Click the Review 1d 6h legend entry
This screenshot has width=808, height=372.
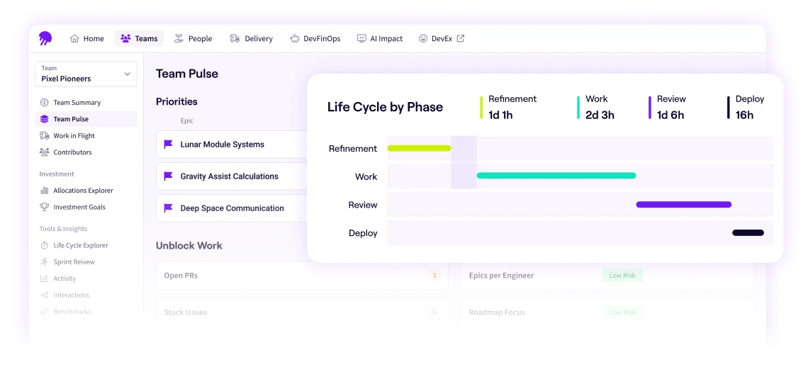(x=668, y=107)
